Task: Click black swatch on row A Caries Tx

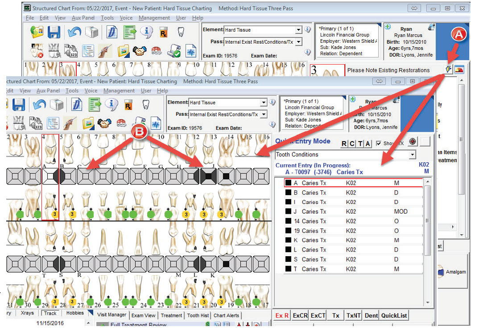Action: (x=288, y=183)
